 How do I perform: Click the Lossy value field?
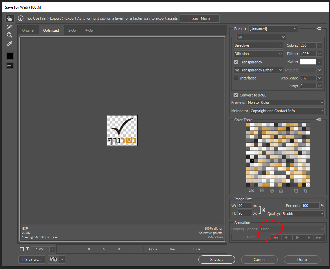[308, 86]
